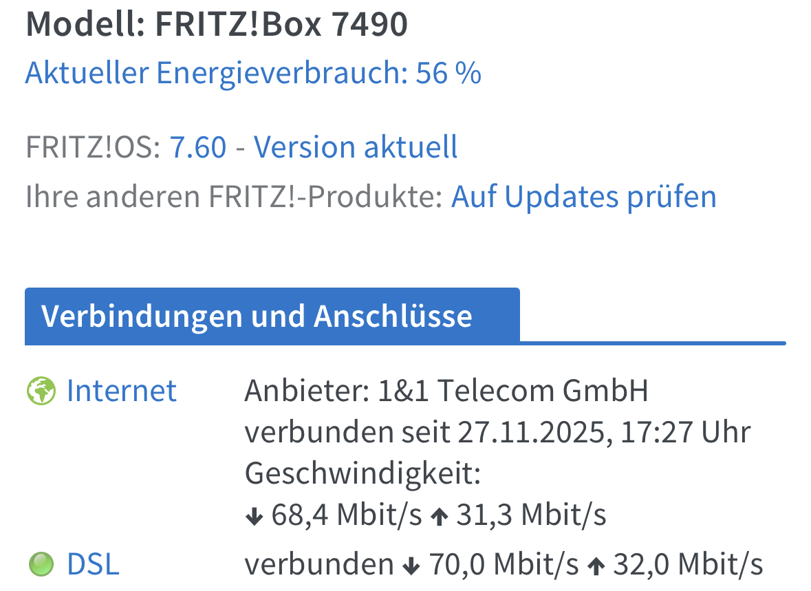Click the Internet connection icon in the connections list

pyautogui.click(x=41, y=390)
